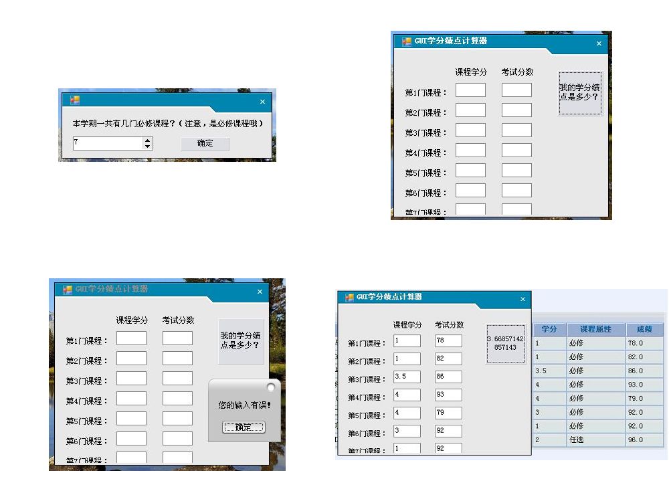Viewport: 669px width, 499px height.
Task: Click the score input field containing 82
Action: click(448, 359)
